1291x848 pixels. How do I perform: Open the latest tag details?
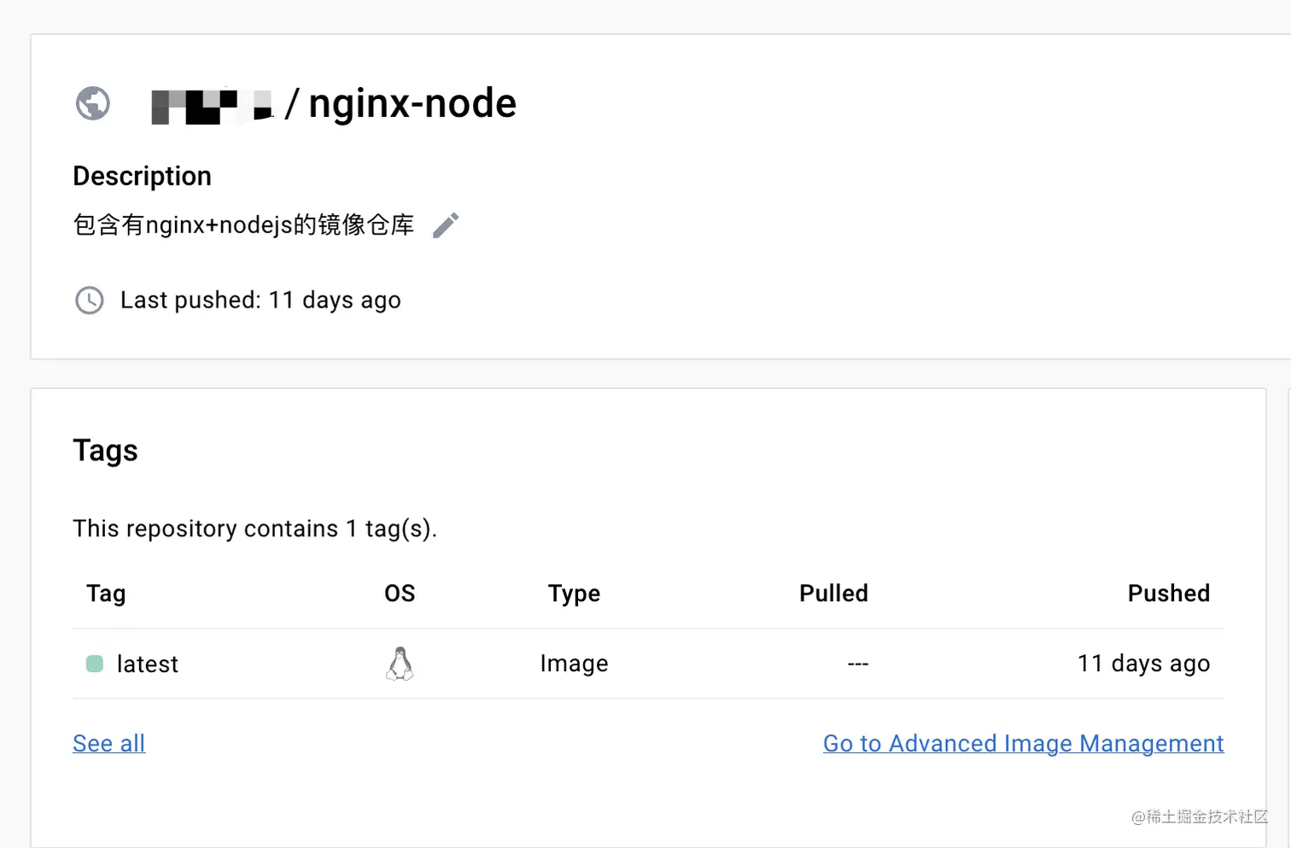(x=147, y=664)
